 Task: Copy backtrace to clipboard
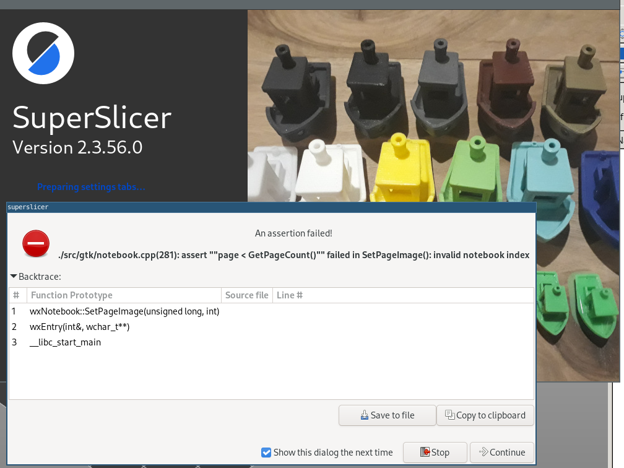pos(485,415)
